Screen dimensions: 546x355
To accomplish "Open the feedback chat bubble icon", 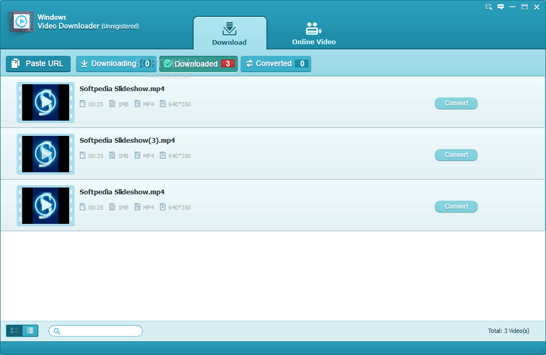I will tap(501, 7).
